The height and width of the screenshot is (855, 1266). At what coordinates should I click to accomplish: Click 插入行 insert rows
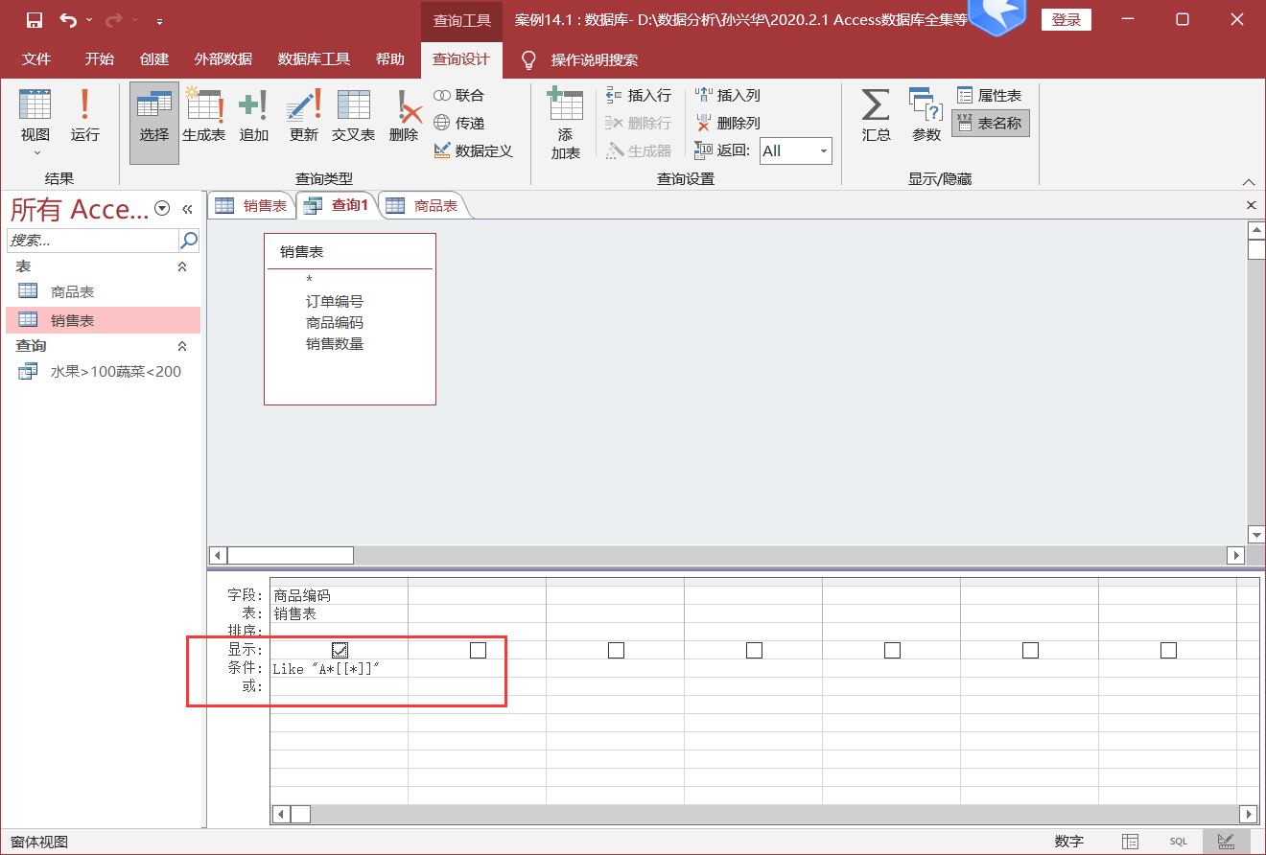pos(639,96)
